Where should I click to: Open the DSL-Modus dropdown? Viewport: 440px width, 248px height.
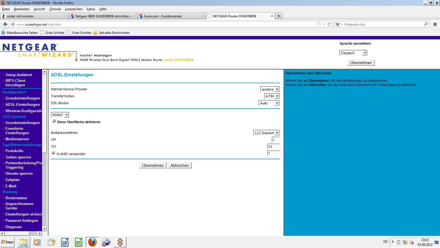tap(269, 103)
